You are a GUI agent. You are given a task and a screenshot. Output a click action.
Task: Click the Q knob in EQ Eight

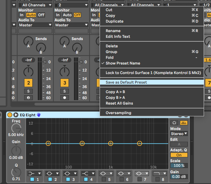coord(16,172)
